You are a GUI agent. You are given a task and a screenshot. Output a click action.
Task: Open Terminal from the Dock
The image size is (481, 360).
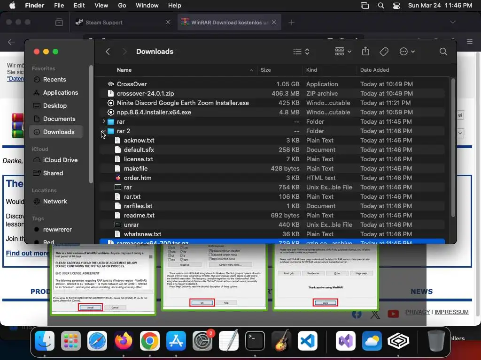coord(255,341)
